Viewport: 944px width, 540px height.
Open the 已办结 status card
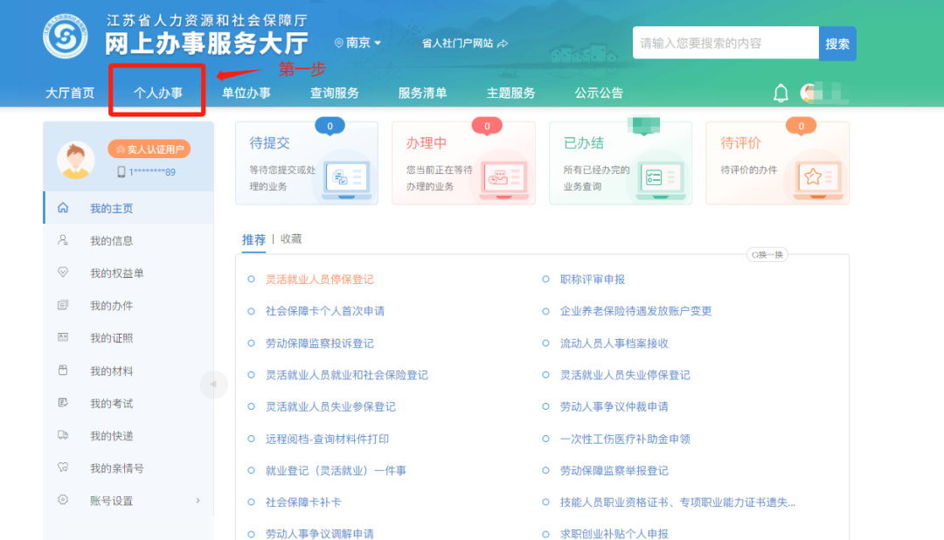[620, 163]
